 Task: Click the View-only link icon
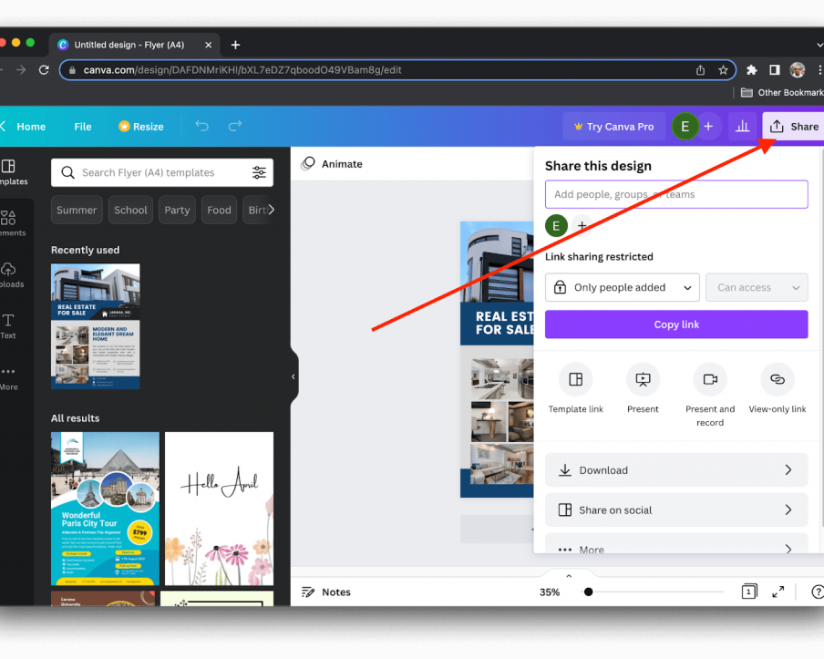[x=777, y=379]
